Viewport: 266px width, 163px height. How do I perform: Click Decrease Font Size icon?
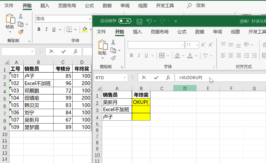[211, 45]
